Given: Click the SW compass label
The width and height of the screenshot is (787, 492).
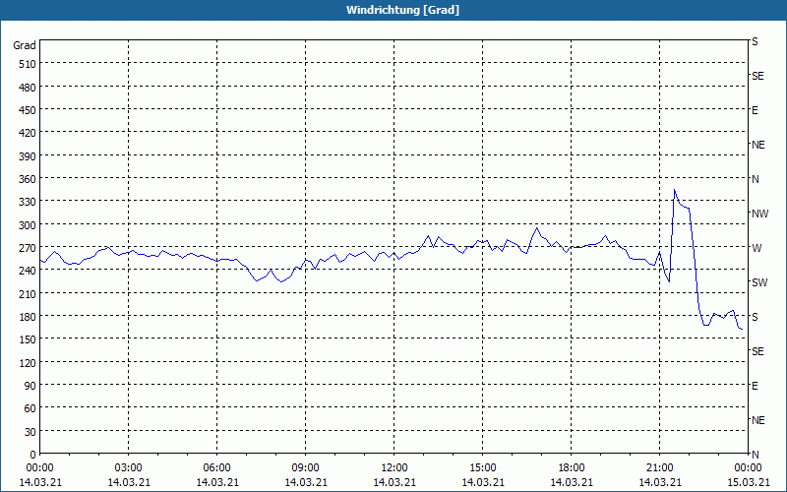Looking at the screenshot, I should point(759,282).
